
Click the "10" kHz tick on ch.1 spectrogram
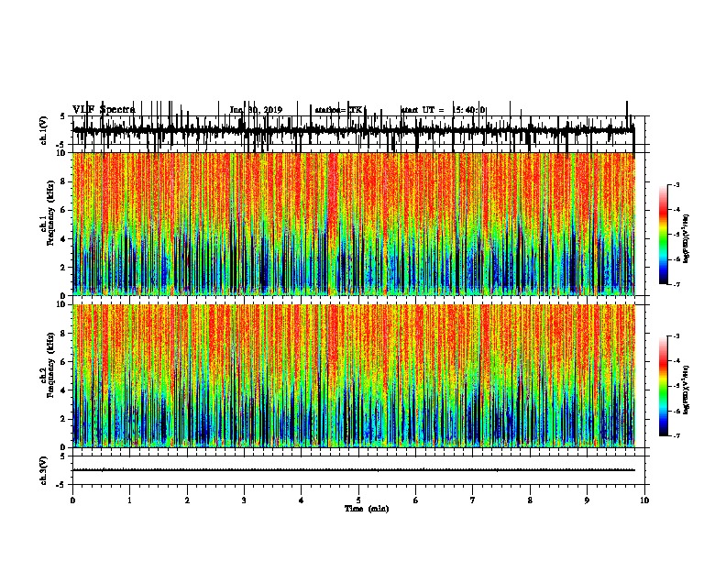click(61, 153)
